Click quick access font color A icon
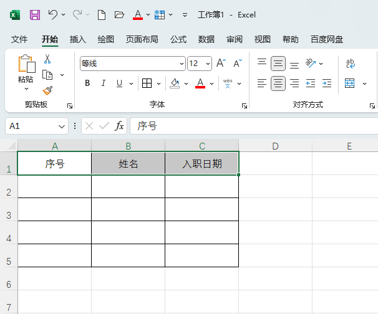 click(x=138, y=15)
